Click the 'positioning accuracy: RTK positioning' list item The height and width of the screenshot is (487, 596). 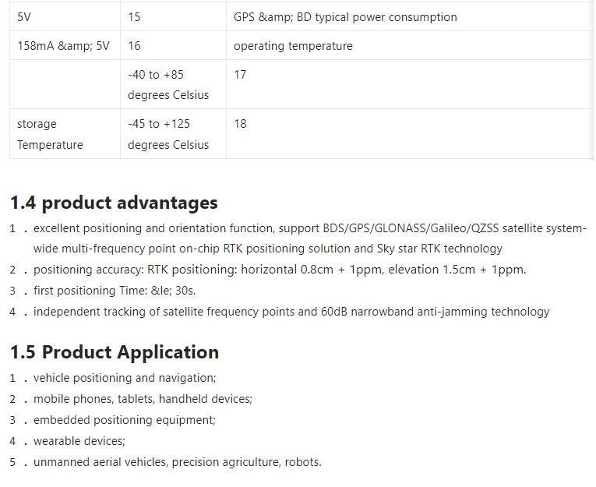click(280, 270)
